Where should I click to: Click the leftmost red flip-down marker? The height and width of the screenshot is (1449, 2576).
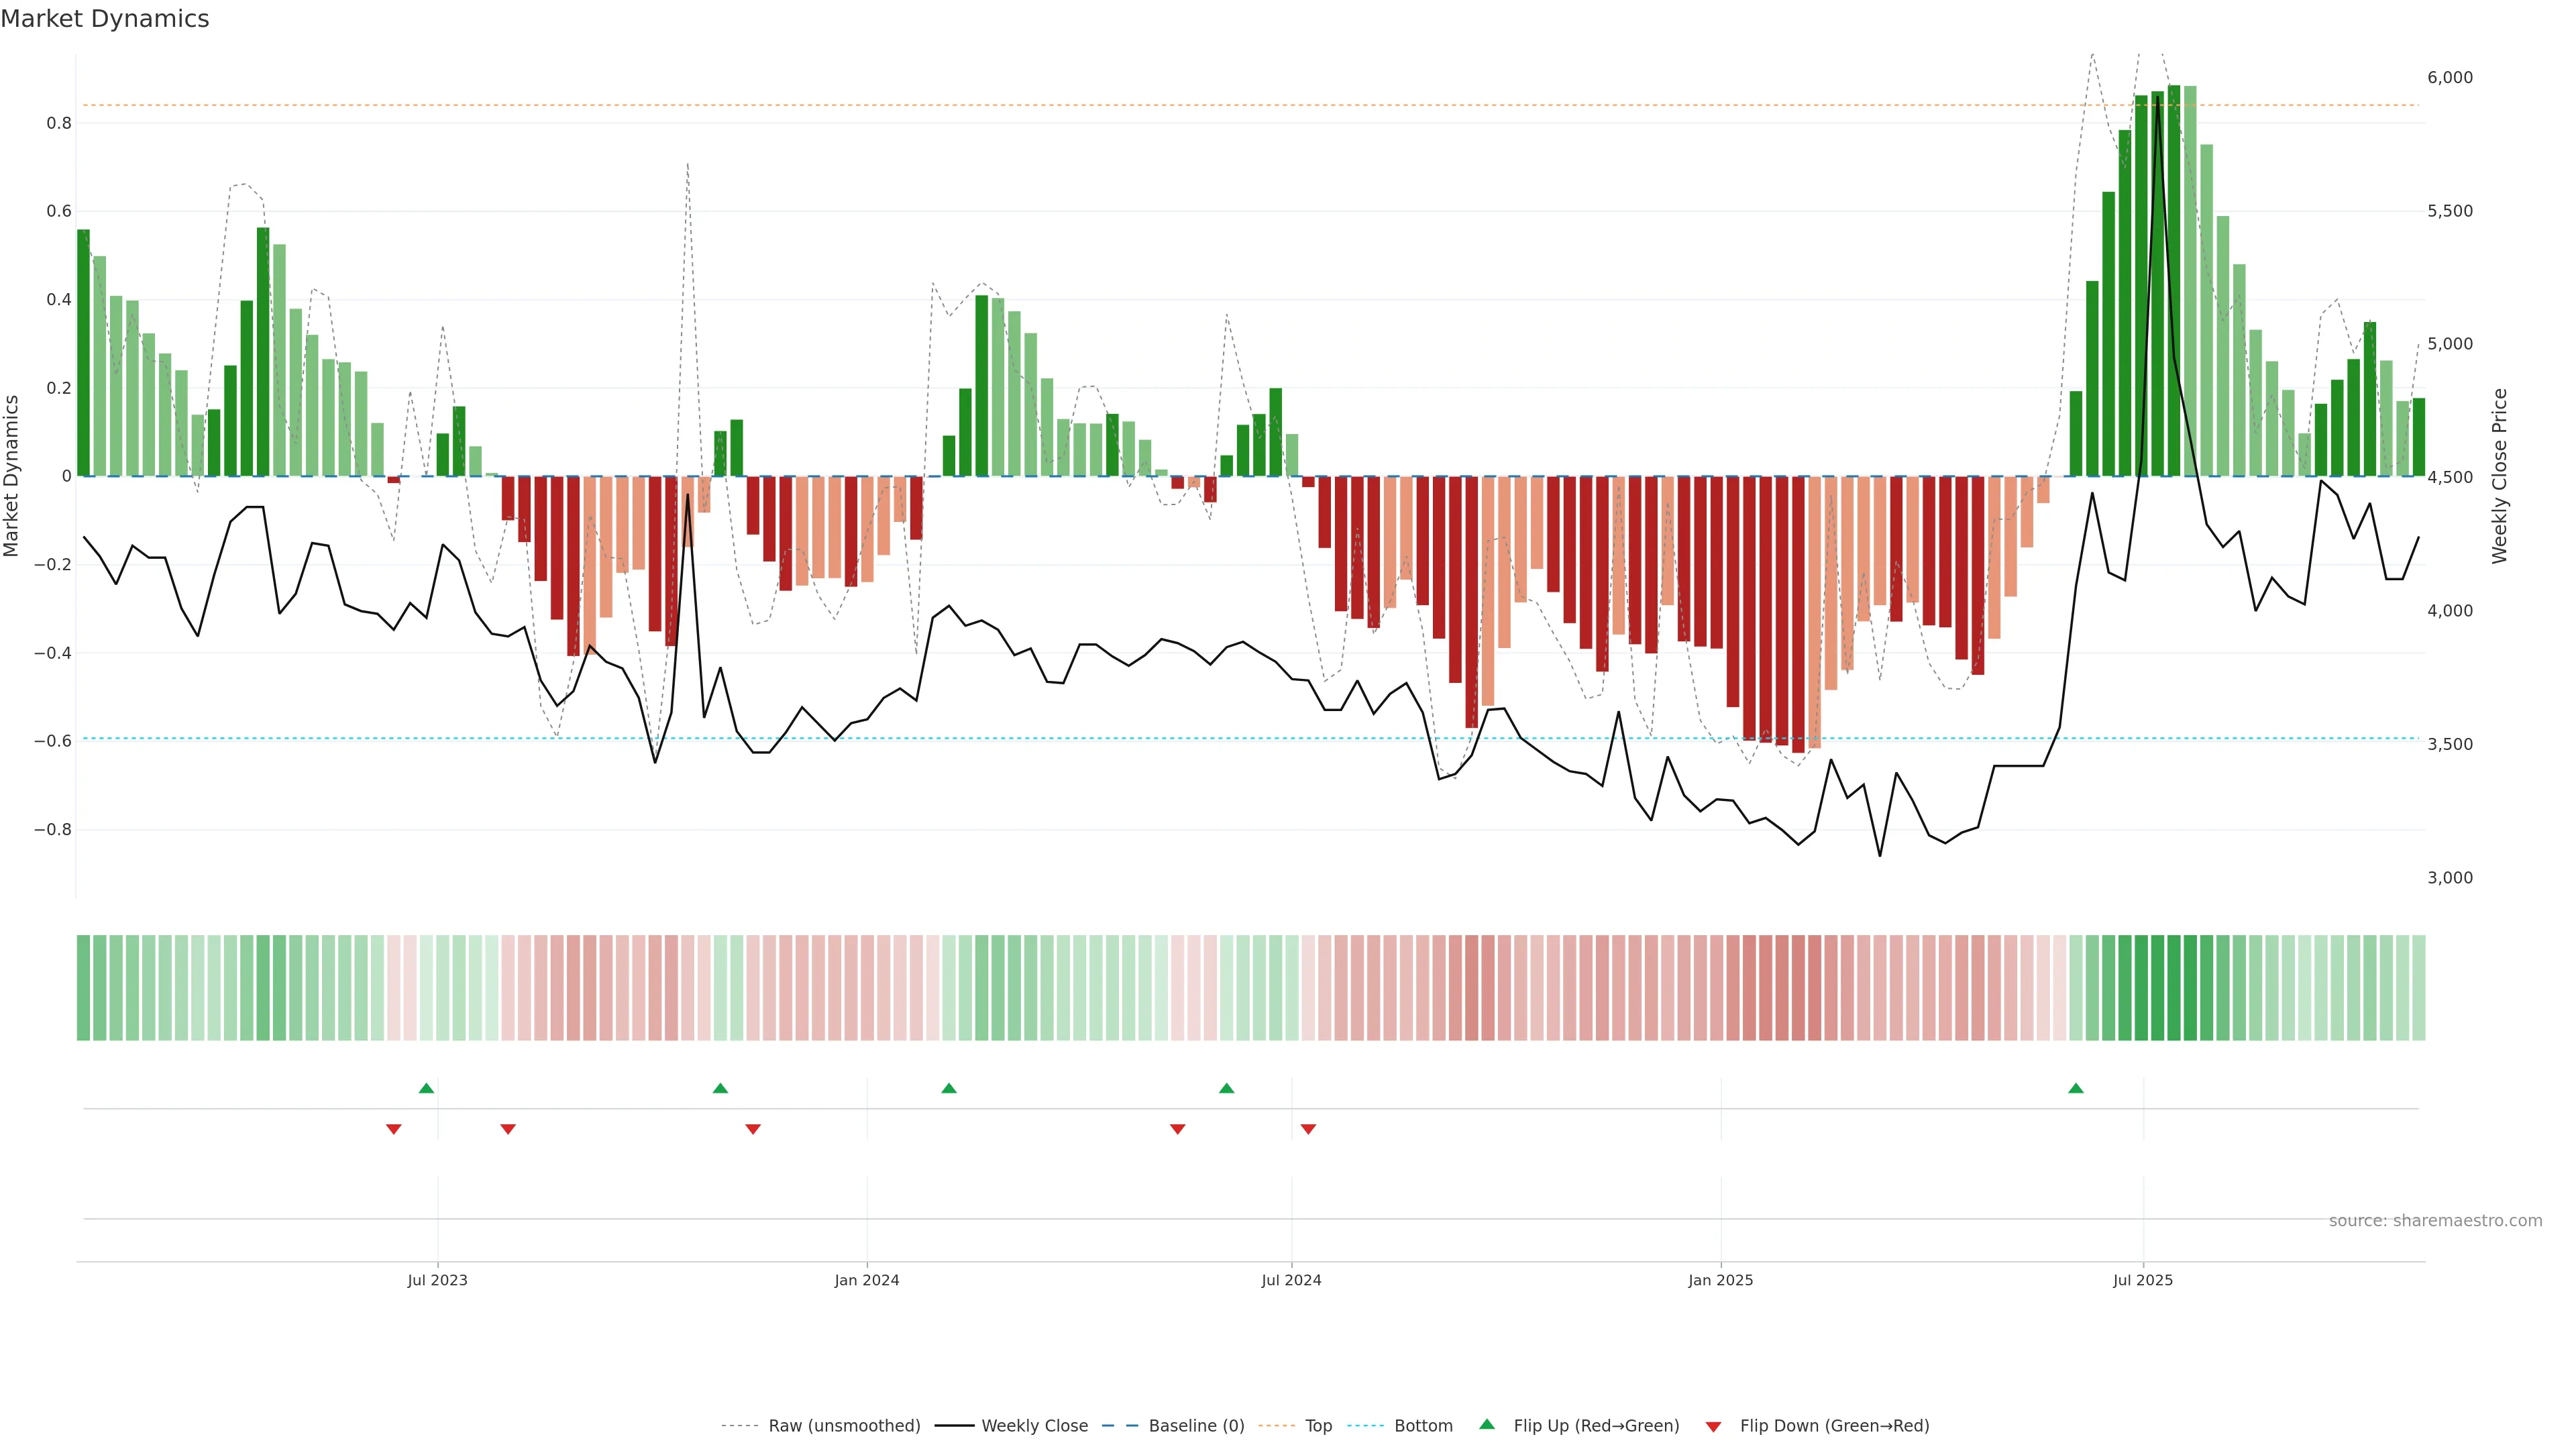(x=394, y=1129)
